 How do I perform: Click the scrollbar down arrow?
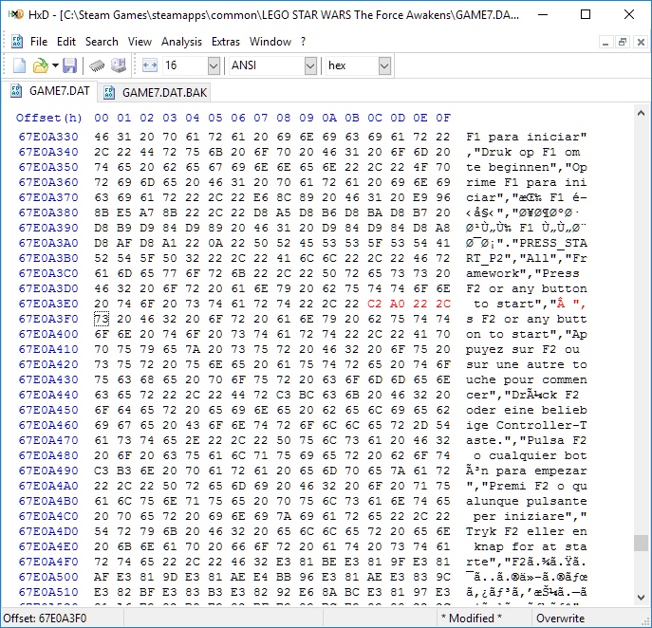tap(641, 598)
